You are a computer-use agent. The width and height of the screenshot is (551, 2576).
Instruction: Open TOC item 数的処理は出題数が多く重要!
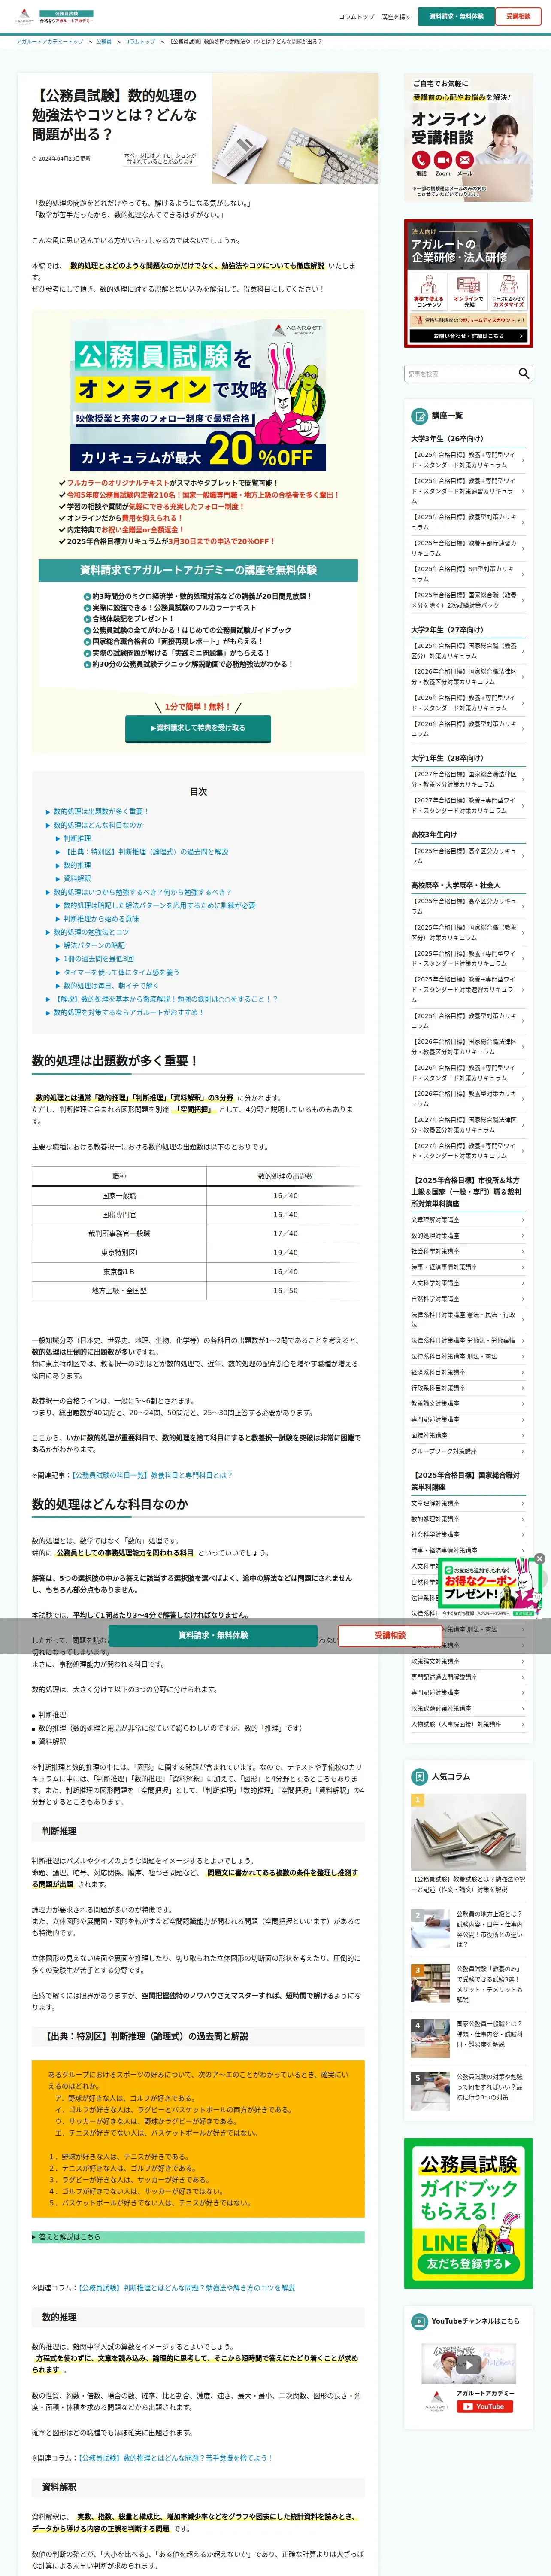[x=101, y=812]
